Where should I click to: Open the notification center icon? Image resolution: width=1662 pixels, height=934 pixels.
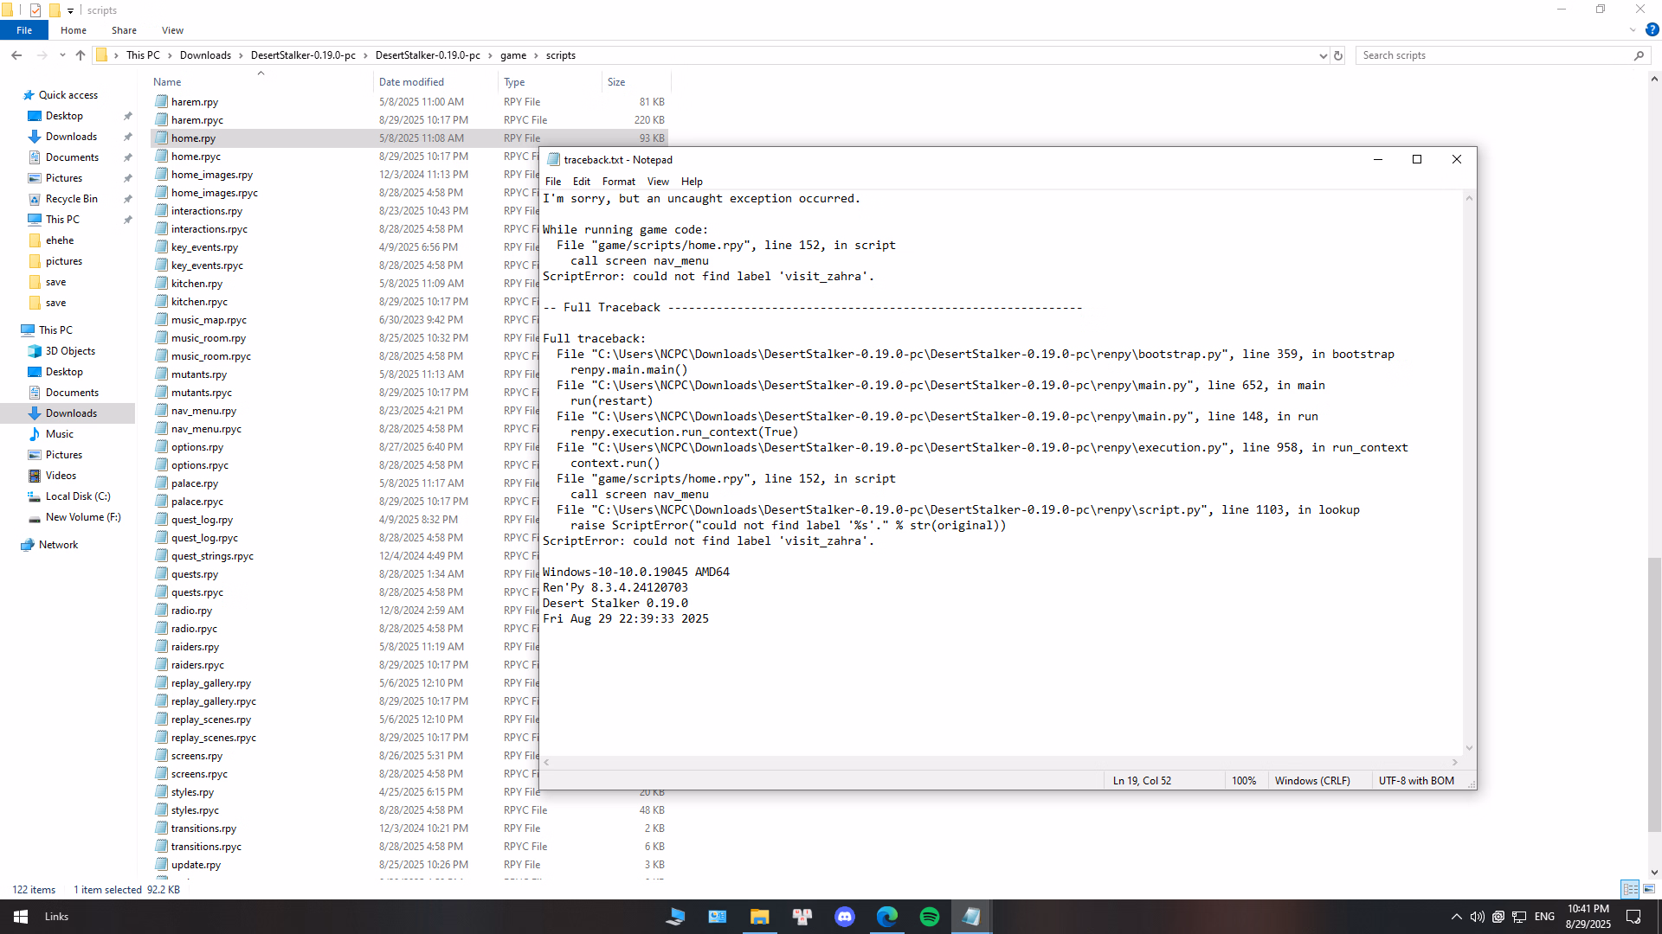(x=1633, y=917)
